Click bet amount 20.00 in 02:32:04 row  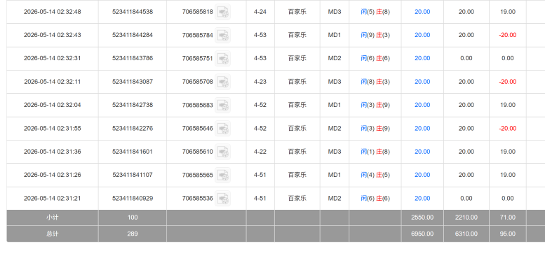pos(422,105)
